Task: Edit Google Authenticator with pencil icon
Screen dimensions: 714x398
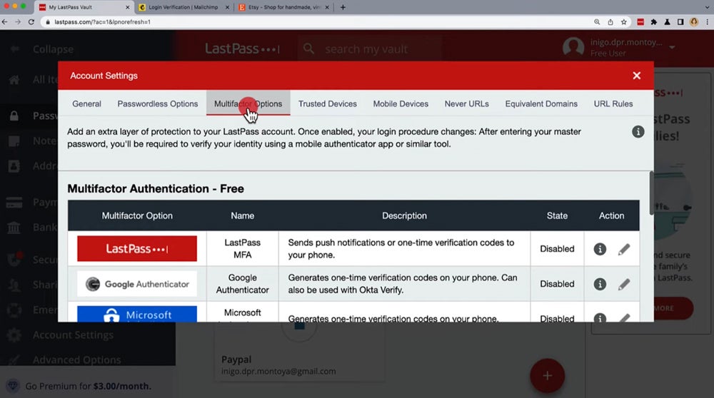Action: pos(623,284)
